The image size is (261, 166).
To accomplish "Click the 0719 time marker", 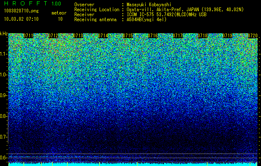I will (x=227, y=36).
